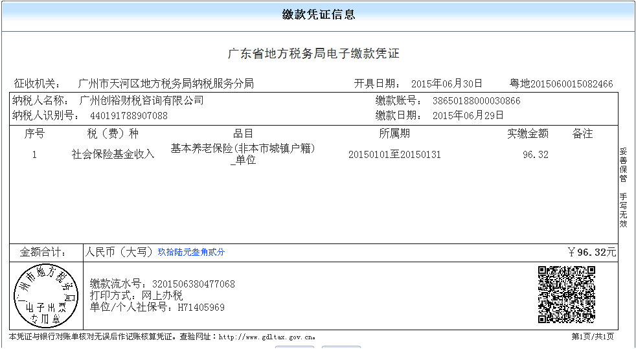This screenshot has height=349, width=636.
Task: Click the www.gdltax.gov.cn verification URL
Action: pos(266,337)
